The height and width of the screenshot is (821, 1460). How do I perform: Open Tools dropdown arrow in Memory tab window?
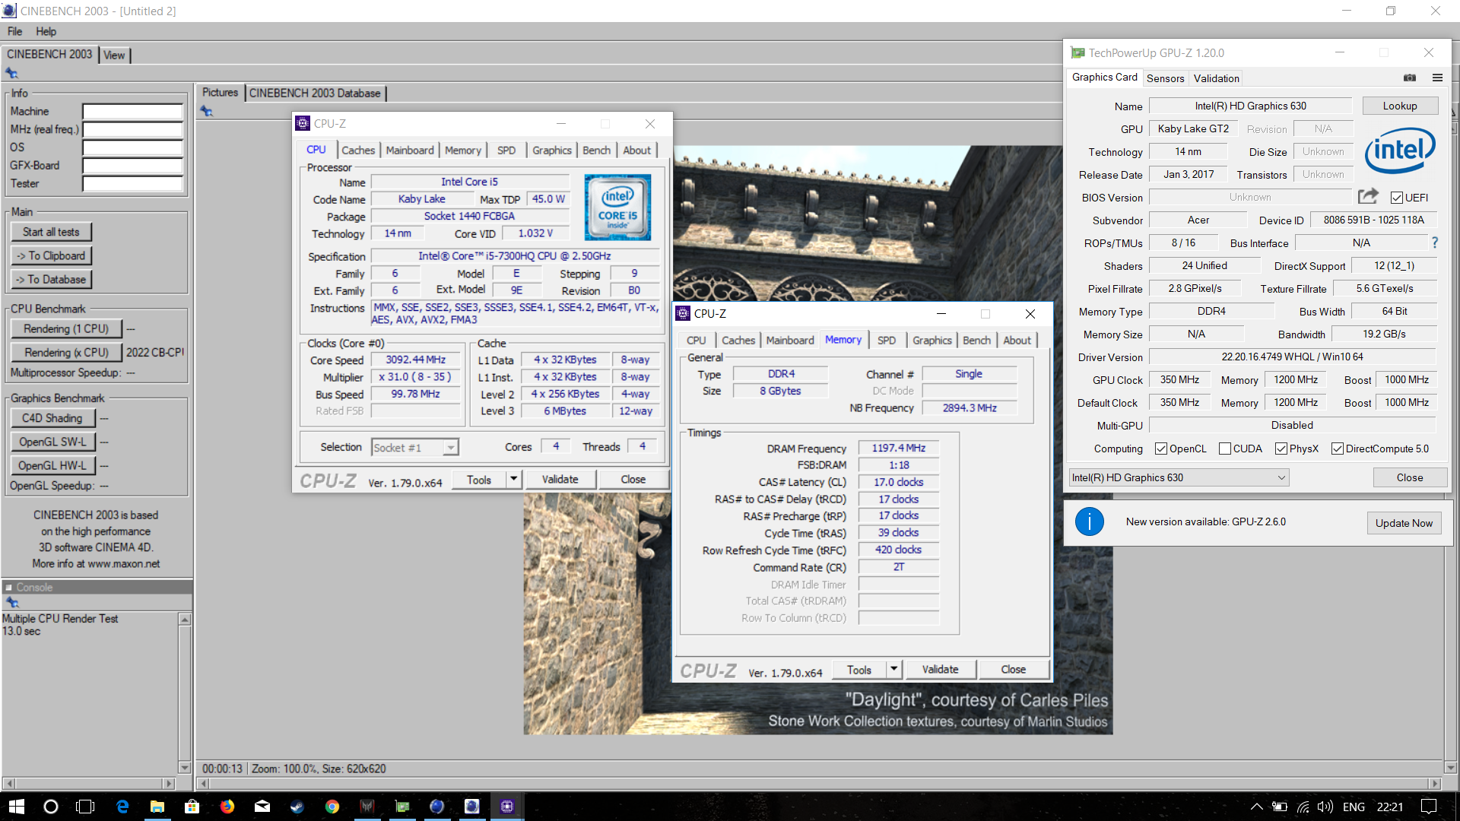click(x=894, y=669)
